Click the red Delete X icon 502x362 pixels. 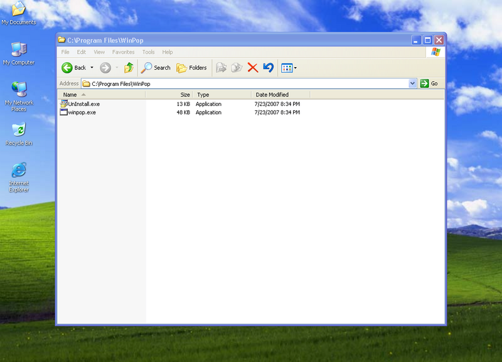253,68
